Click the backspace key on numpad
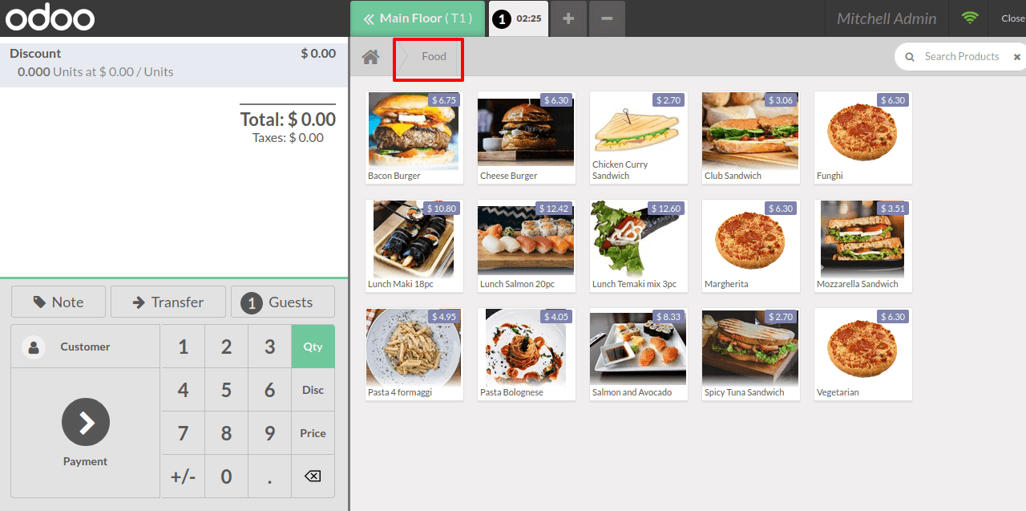This screenshot has height=511, width=1026. point(313,477)
